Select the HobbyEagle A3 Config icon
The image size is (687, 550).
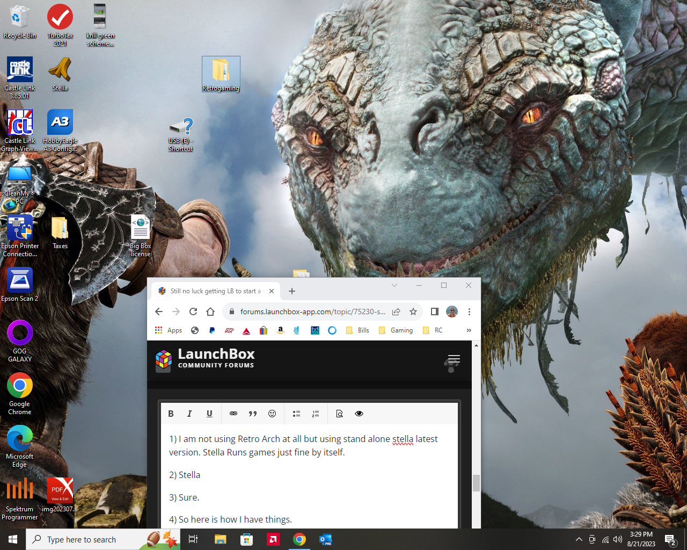click(60, 131)
